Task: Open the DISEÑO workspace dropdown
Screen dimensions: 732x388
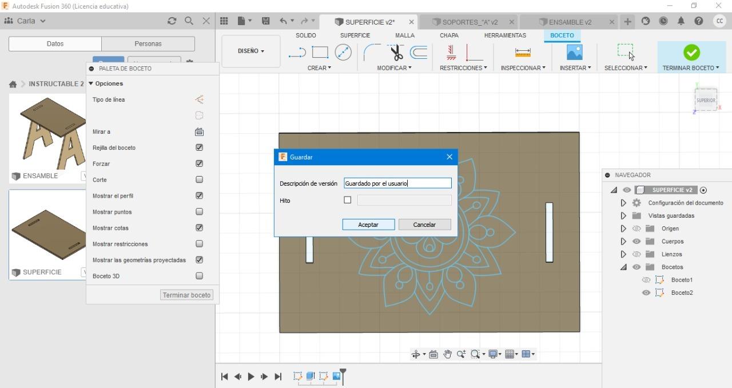Action: point(251,51)
